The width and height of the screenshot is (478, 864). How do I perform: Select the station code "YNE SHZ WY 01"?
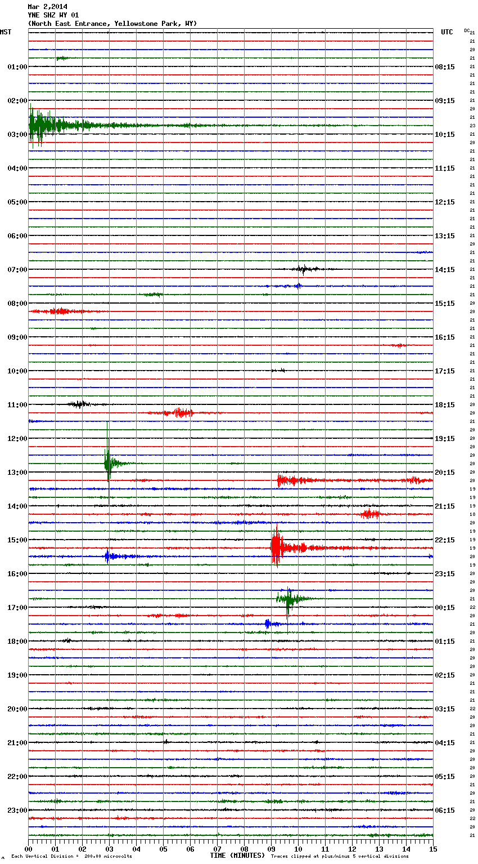tap(53, 15)
